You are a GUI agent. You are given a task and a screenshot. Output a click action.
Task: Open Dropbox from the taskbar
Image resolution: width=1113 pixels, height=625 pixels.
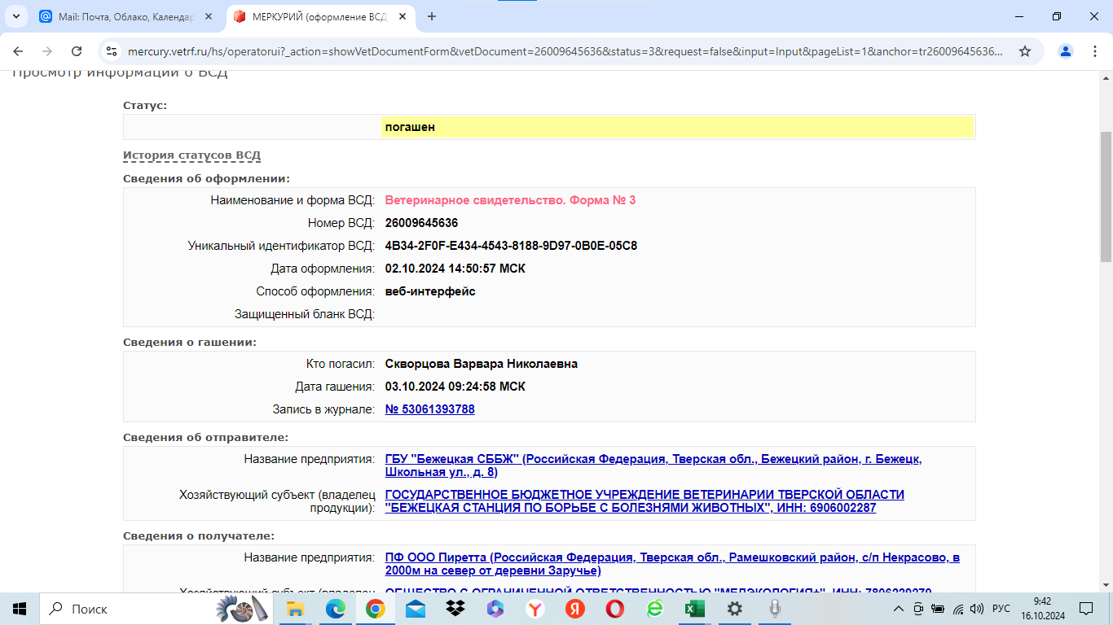tap(455, 609)
